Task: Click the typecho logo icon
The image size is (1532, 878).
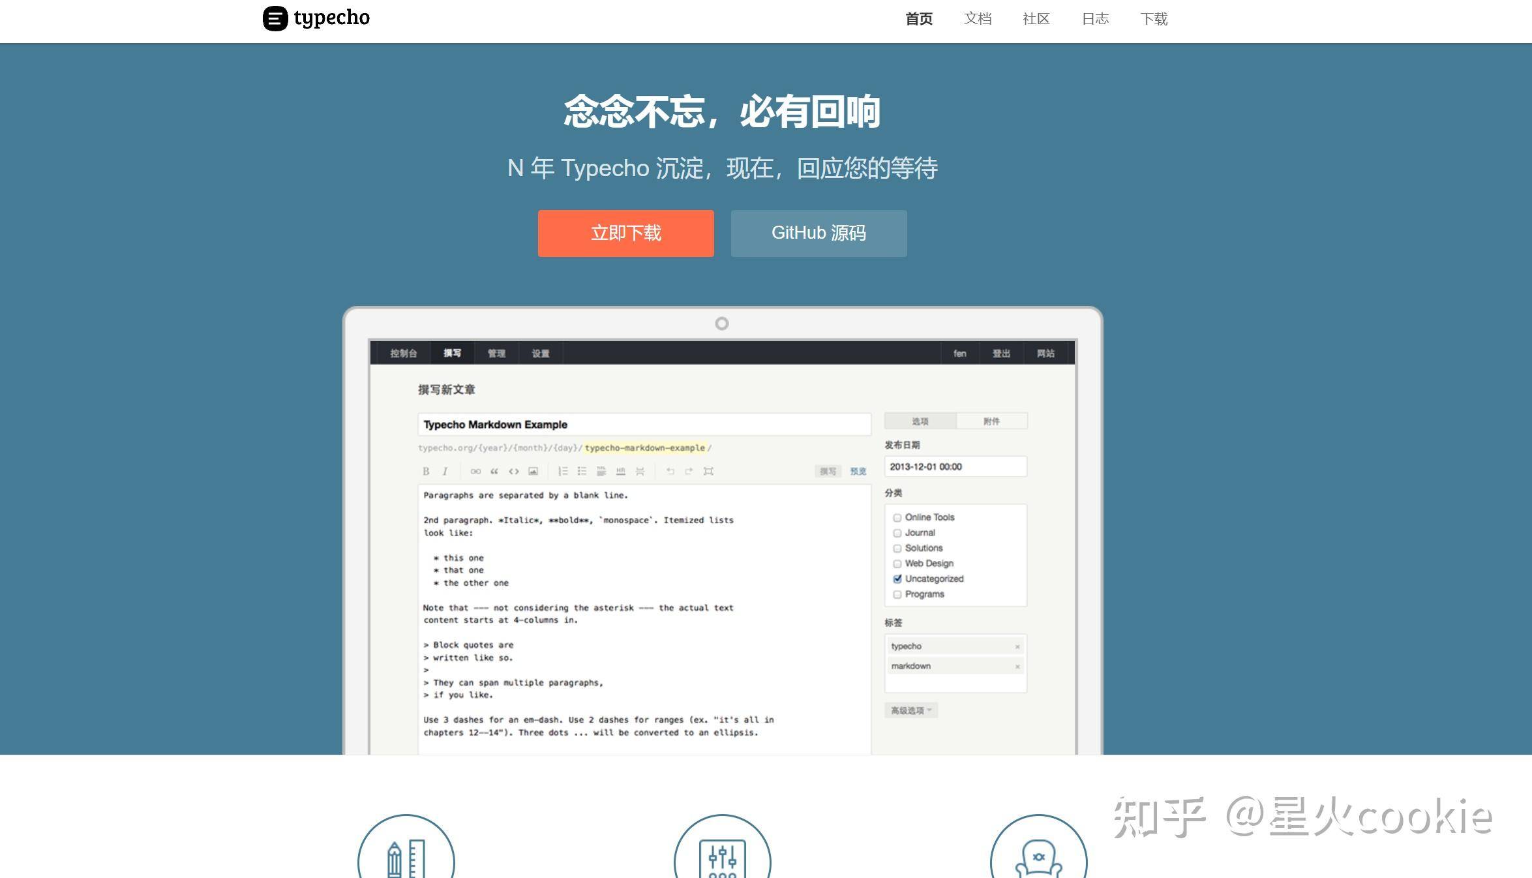Action: [x=275, y=18]
